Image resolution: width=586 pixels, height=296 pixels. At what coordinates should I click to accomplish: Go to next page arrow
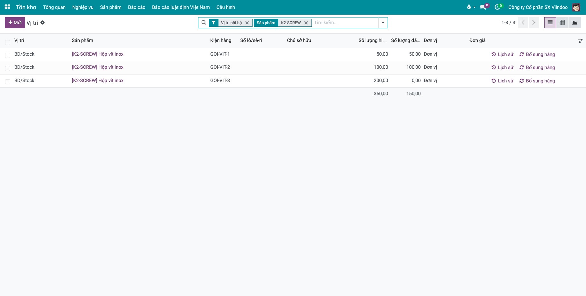click(x=534, y=23)
